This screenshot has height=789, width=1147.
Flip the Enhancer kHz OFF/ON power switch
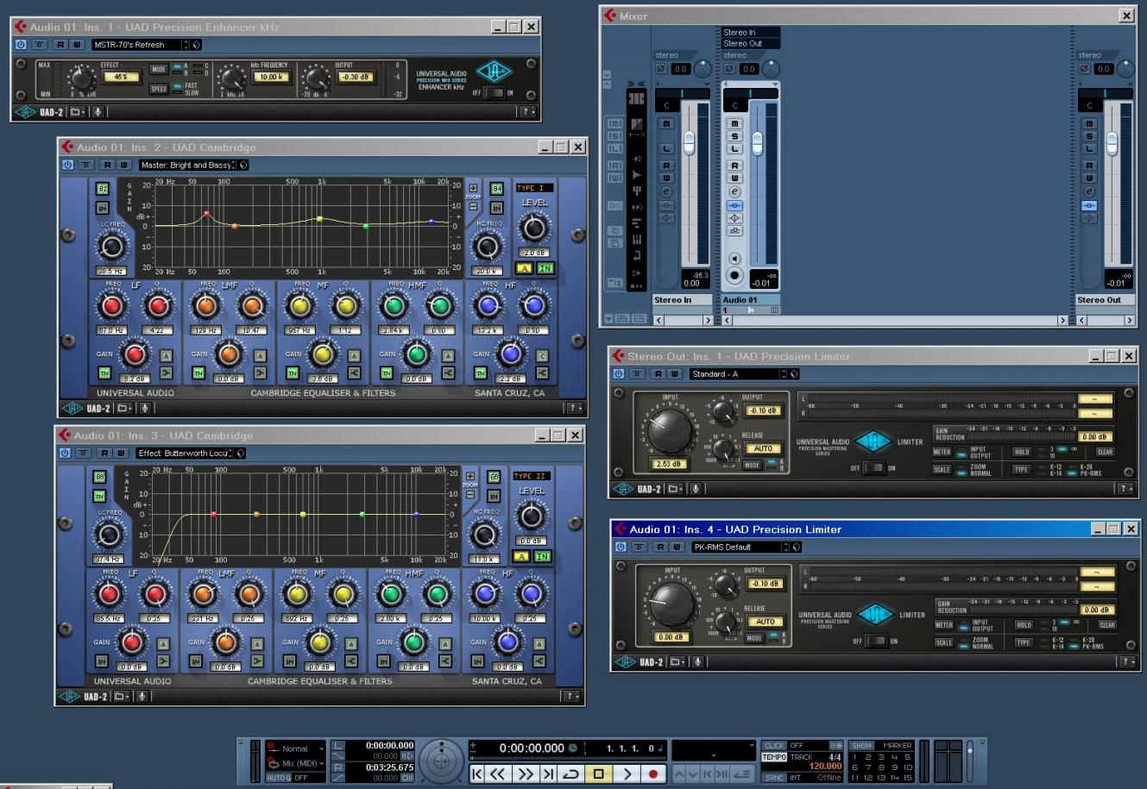tap(494, 92)
